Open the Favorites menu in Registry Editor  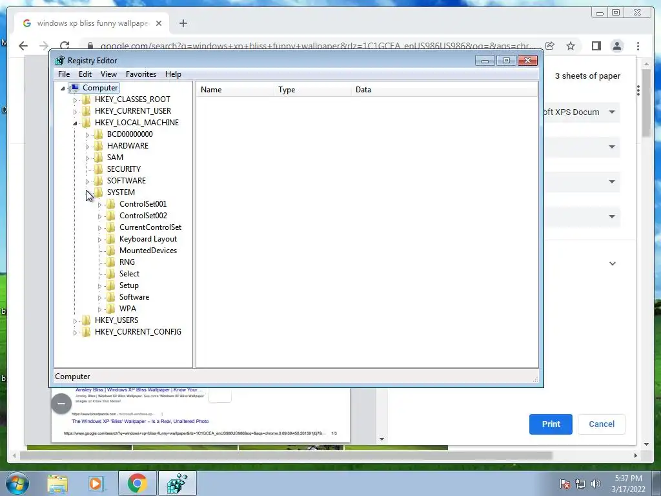[141, 74]
